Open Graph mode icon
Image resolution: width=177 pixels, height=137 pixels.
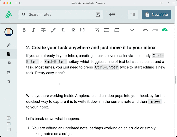pyautogui.click(x=9, y=82)
